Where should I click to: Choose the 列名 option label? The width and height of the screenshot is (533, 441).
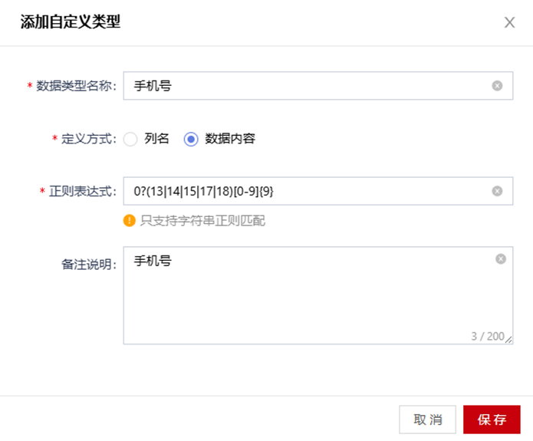[x=156, y=139]
